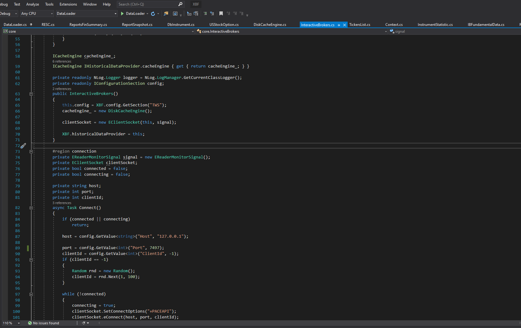This screenshot has width=521, height=328.
Task: Click the search magnifier icon in the search box
Action: (x=180, y=4)
